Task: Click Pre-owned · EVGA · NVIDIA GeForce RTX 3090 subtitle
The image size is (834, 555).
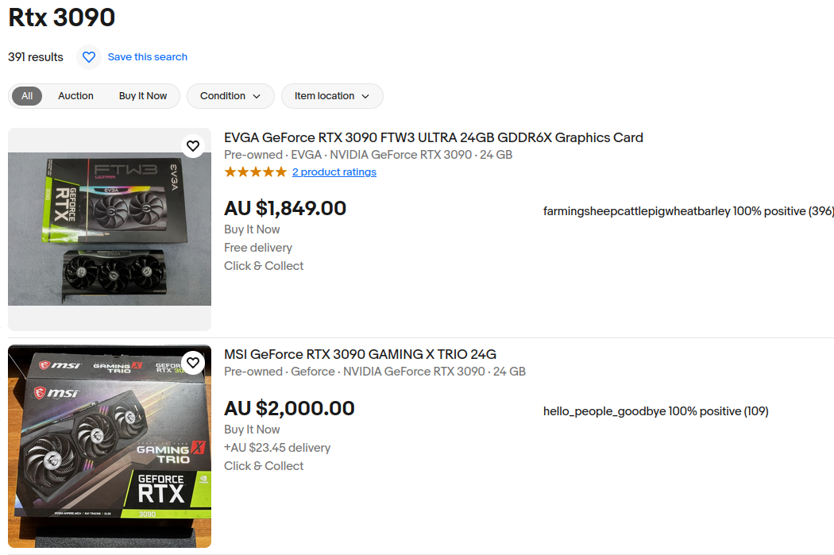Action: (x=368, y=155)
